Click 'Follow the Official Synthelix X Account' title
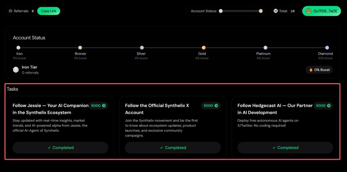Viewport: 347px width, 172px height. coord(157,109)
